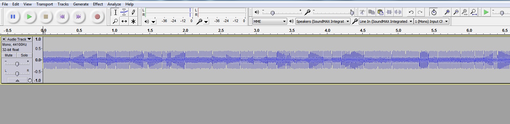
Task: Mute the Audio Track
Action: [x=9, y=55]
